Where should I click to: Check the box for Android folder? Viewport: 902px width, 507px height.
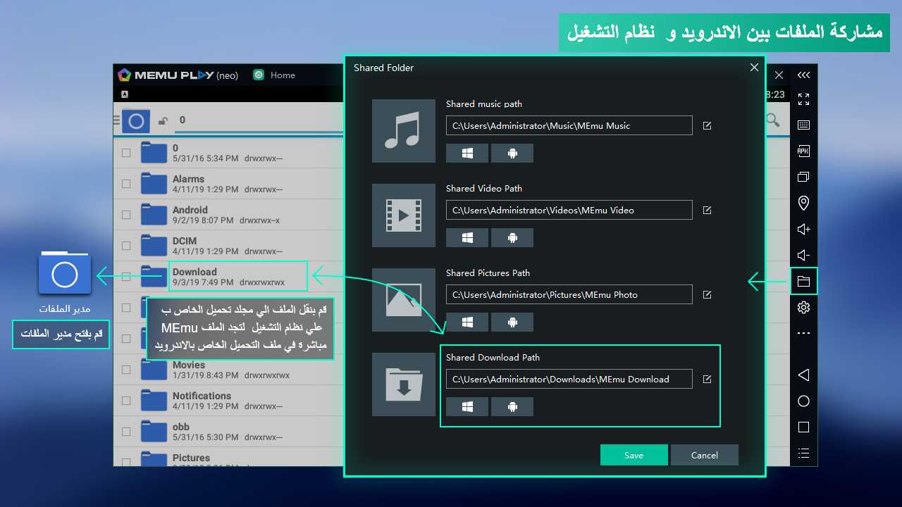126,215
